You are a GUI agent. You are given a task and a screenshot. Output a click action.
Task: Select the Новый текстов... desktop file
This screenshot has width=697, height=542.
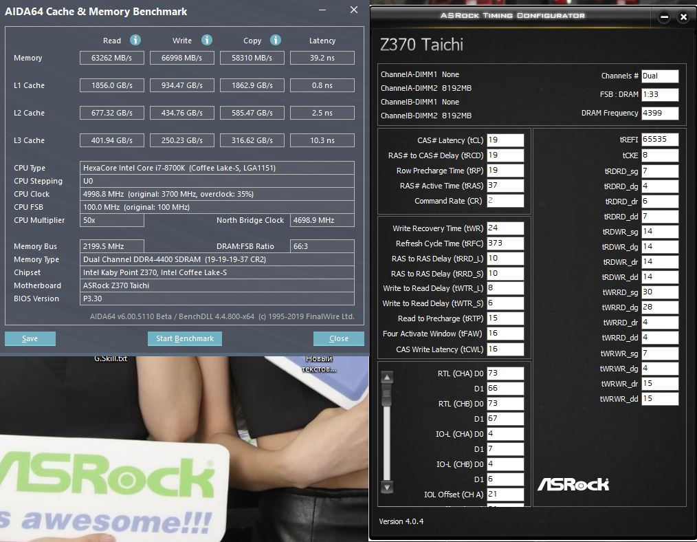319,364
